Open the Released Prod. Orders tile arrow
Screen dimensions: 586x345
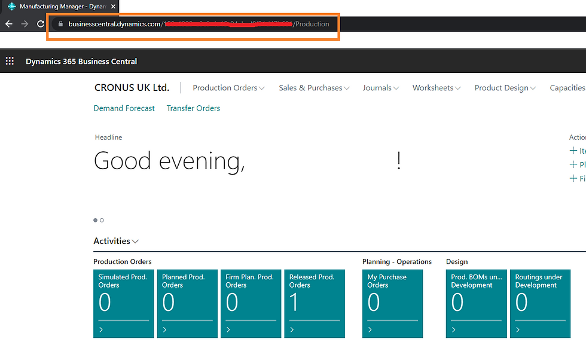(291, 329)
